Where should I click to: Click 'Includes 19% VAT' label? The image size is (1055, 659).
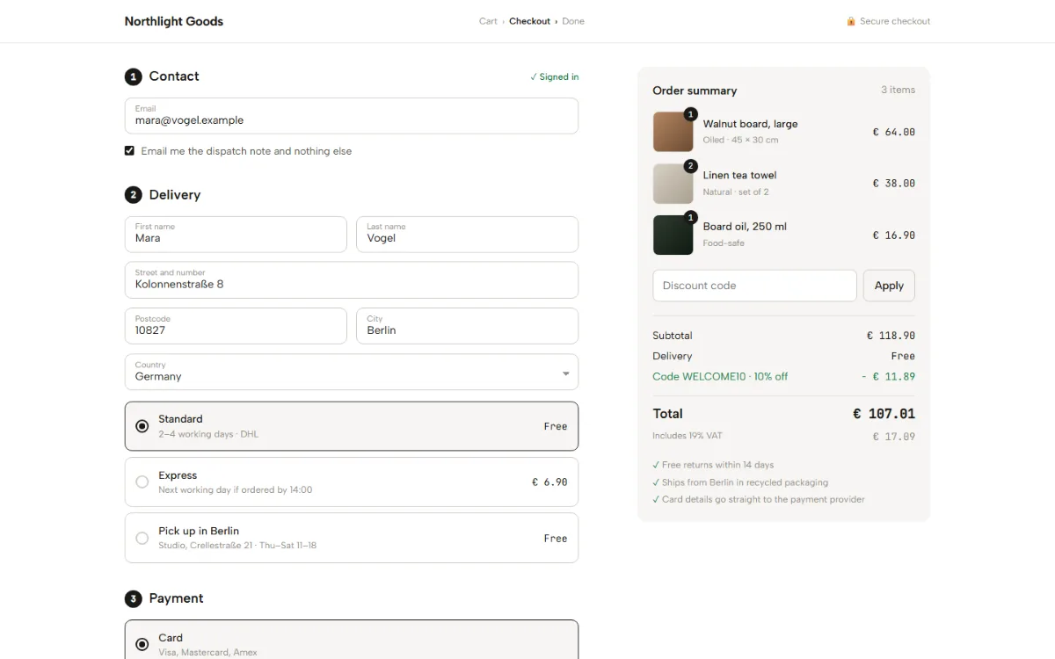(x=688, y=436)
